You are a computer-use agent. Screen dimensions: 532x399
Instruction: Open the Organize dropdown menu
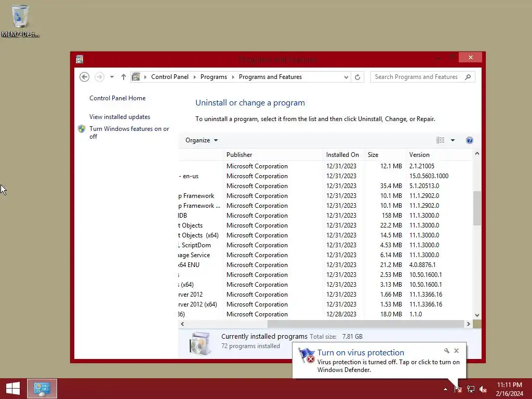pyautogui.click(x=202, y=140)
